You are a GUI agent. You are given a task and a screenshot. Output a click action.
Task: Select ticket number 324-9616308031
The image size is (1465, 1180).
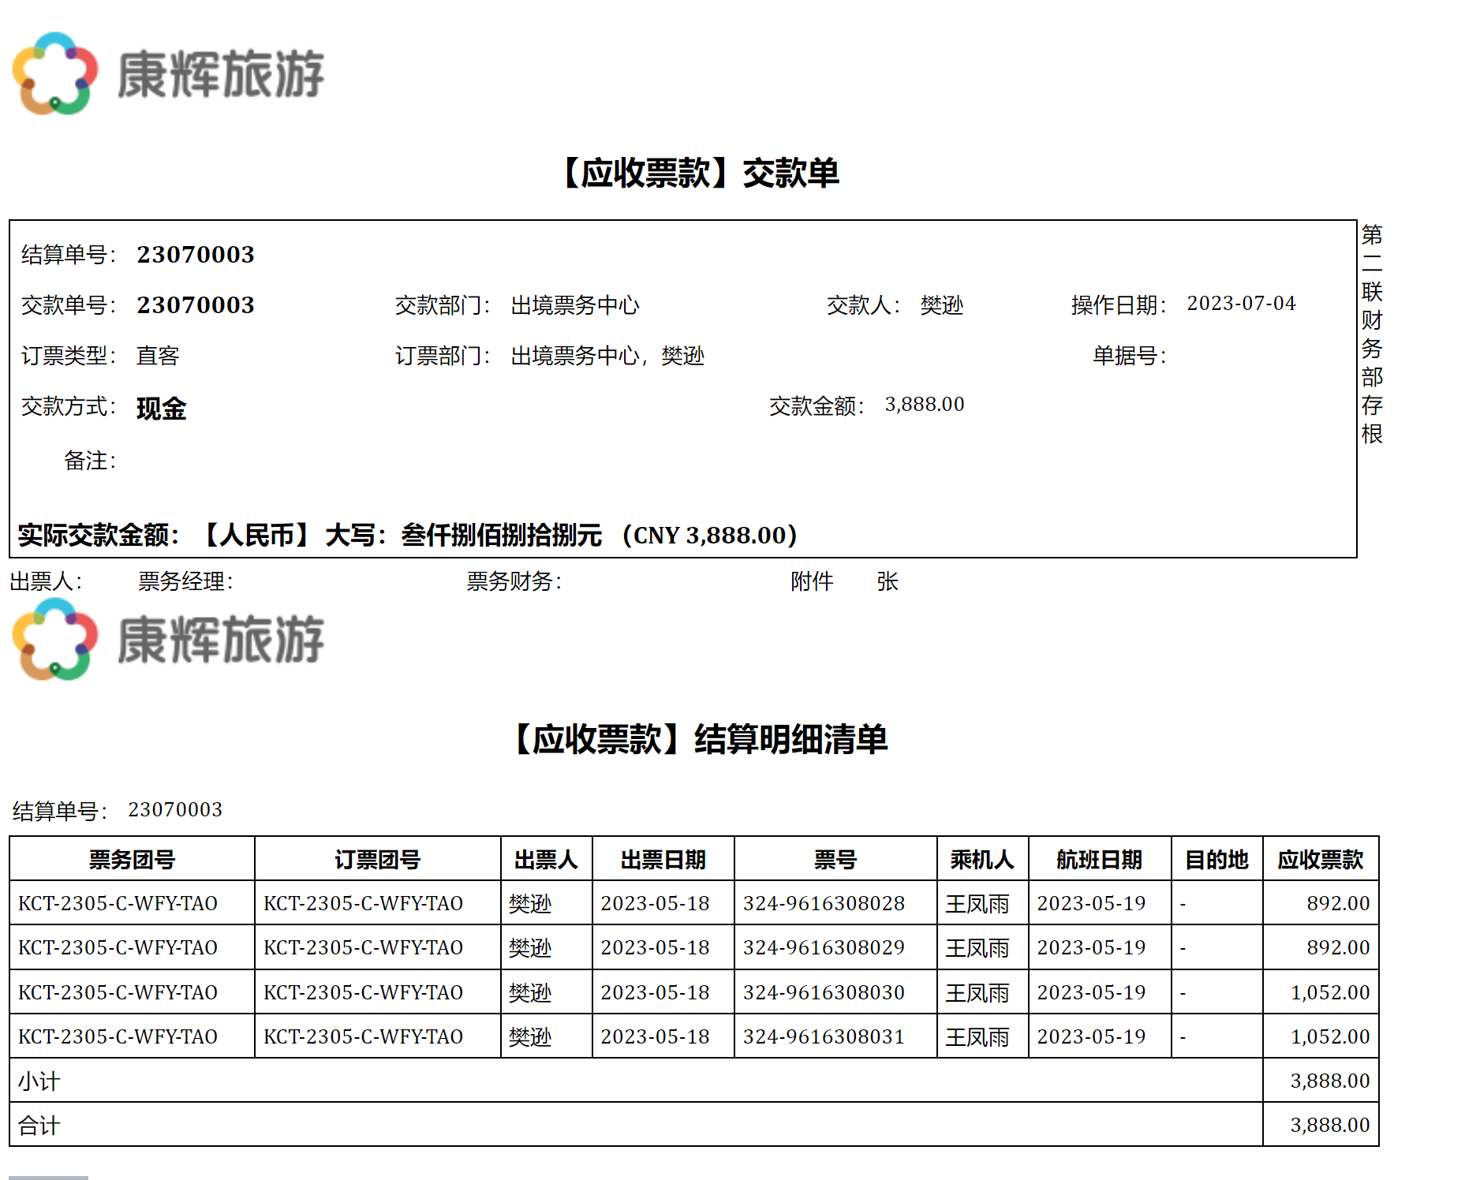pos(823,1036)
